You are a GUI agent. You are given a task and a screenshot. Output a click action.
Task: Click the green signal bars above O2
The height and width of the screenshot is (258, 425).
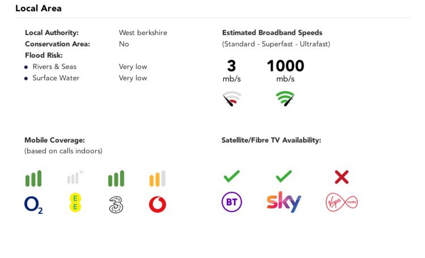(33, 178)
